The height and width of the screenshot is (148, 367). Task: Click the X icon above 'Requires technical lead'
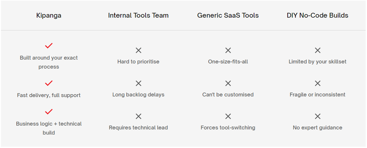(x=138, y=116)
